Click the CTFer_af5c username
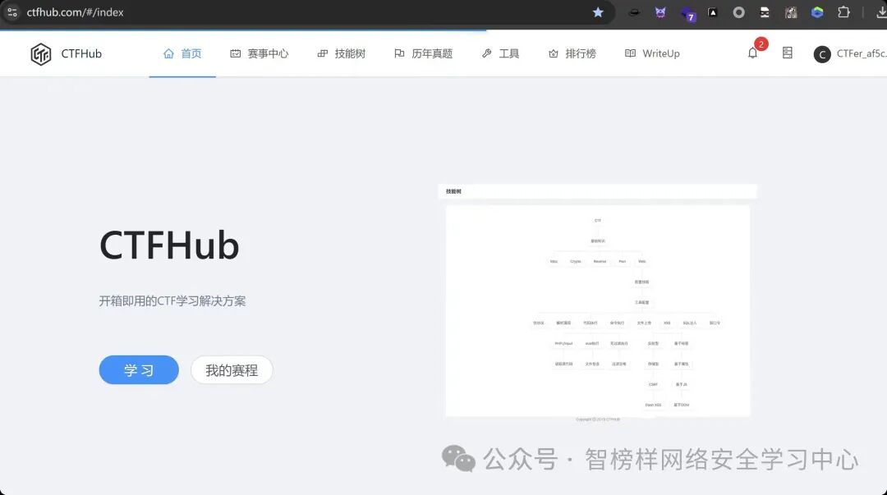The width and height of the screenshot is (887, 495). 861,53
